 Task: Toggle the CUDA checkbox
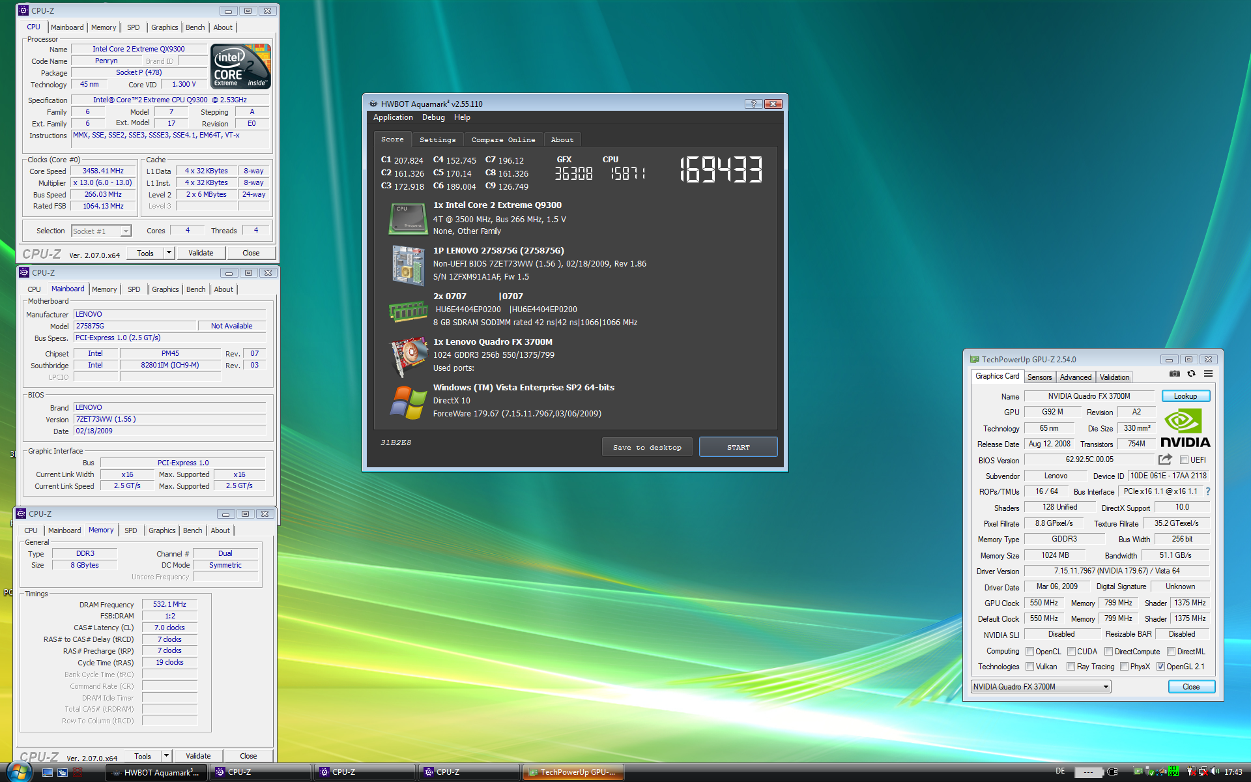pos(1071,652)
